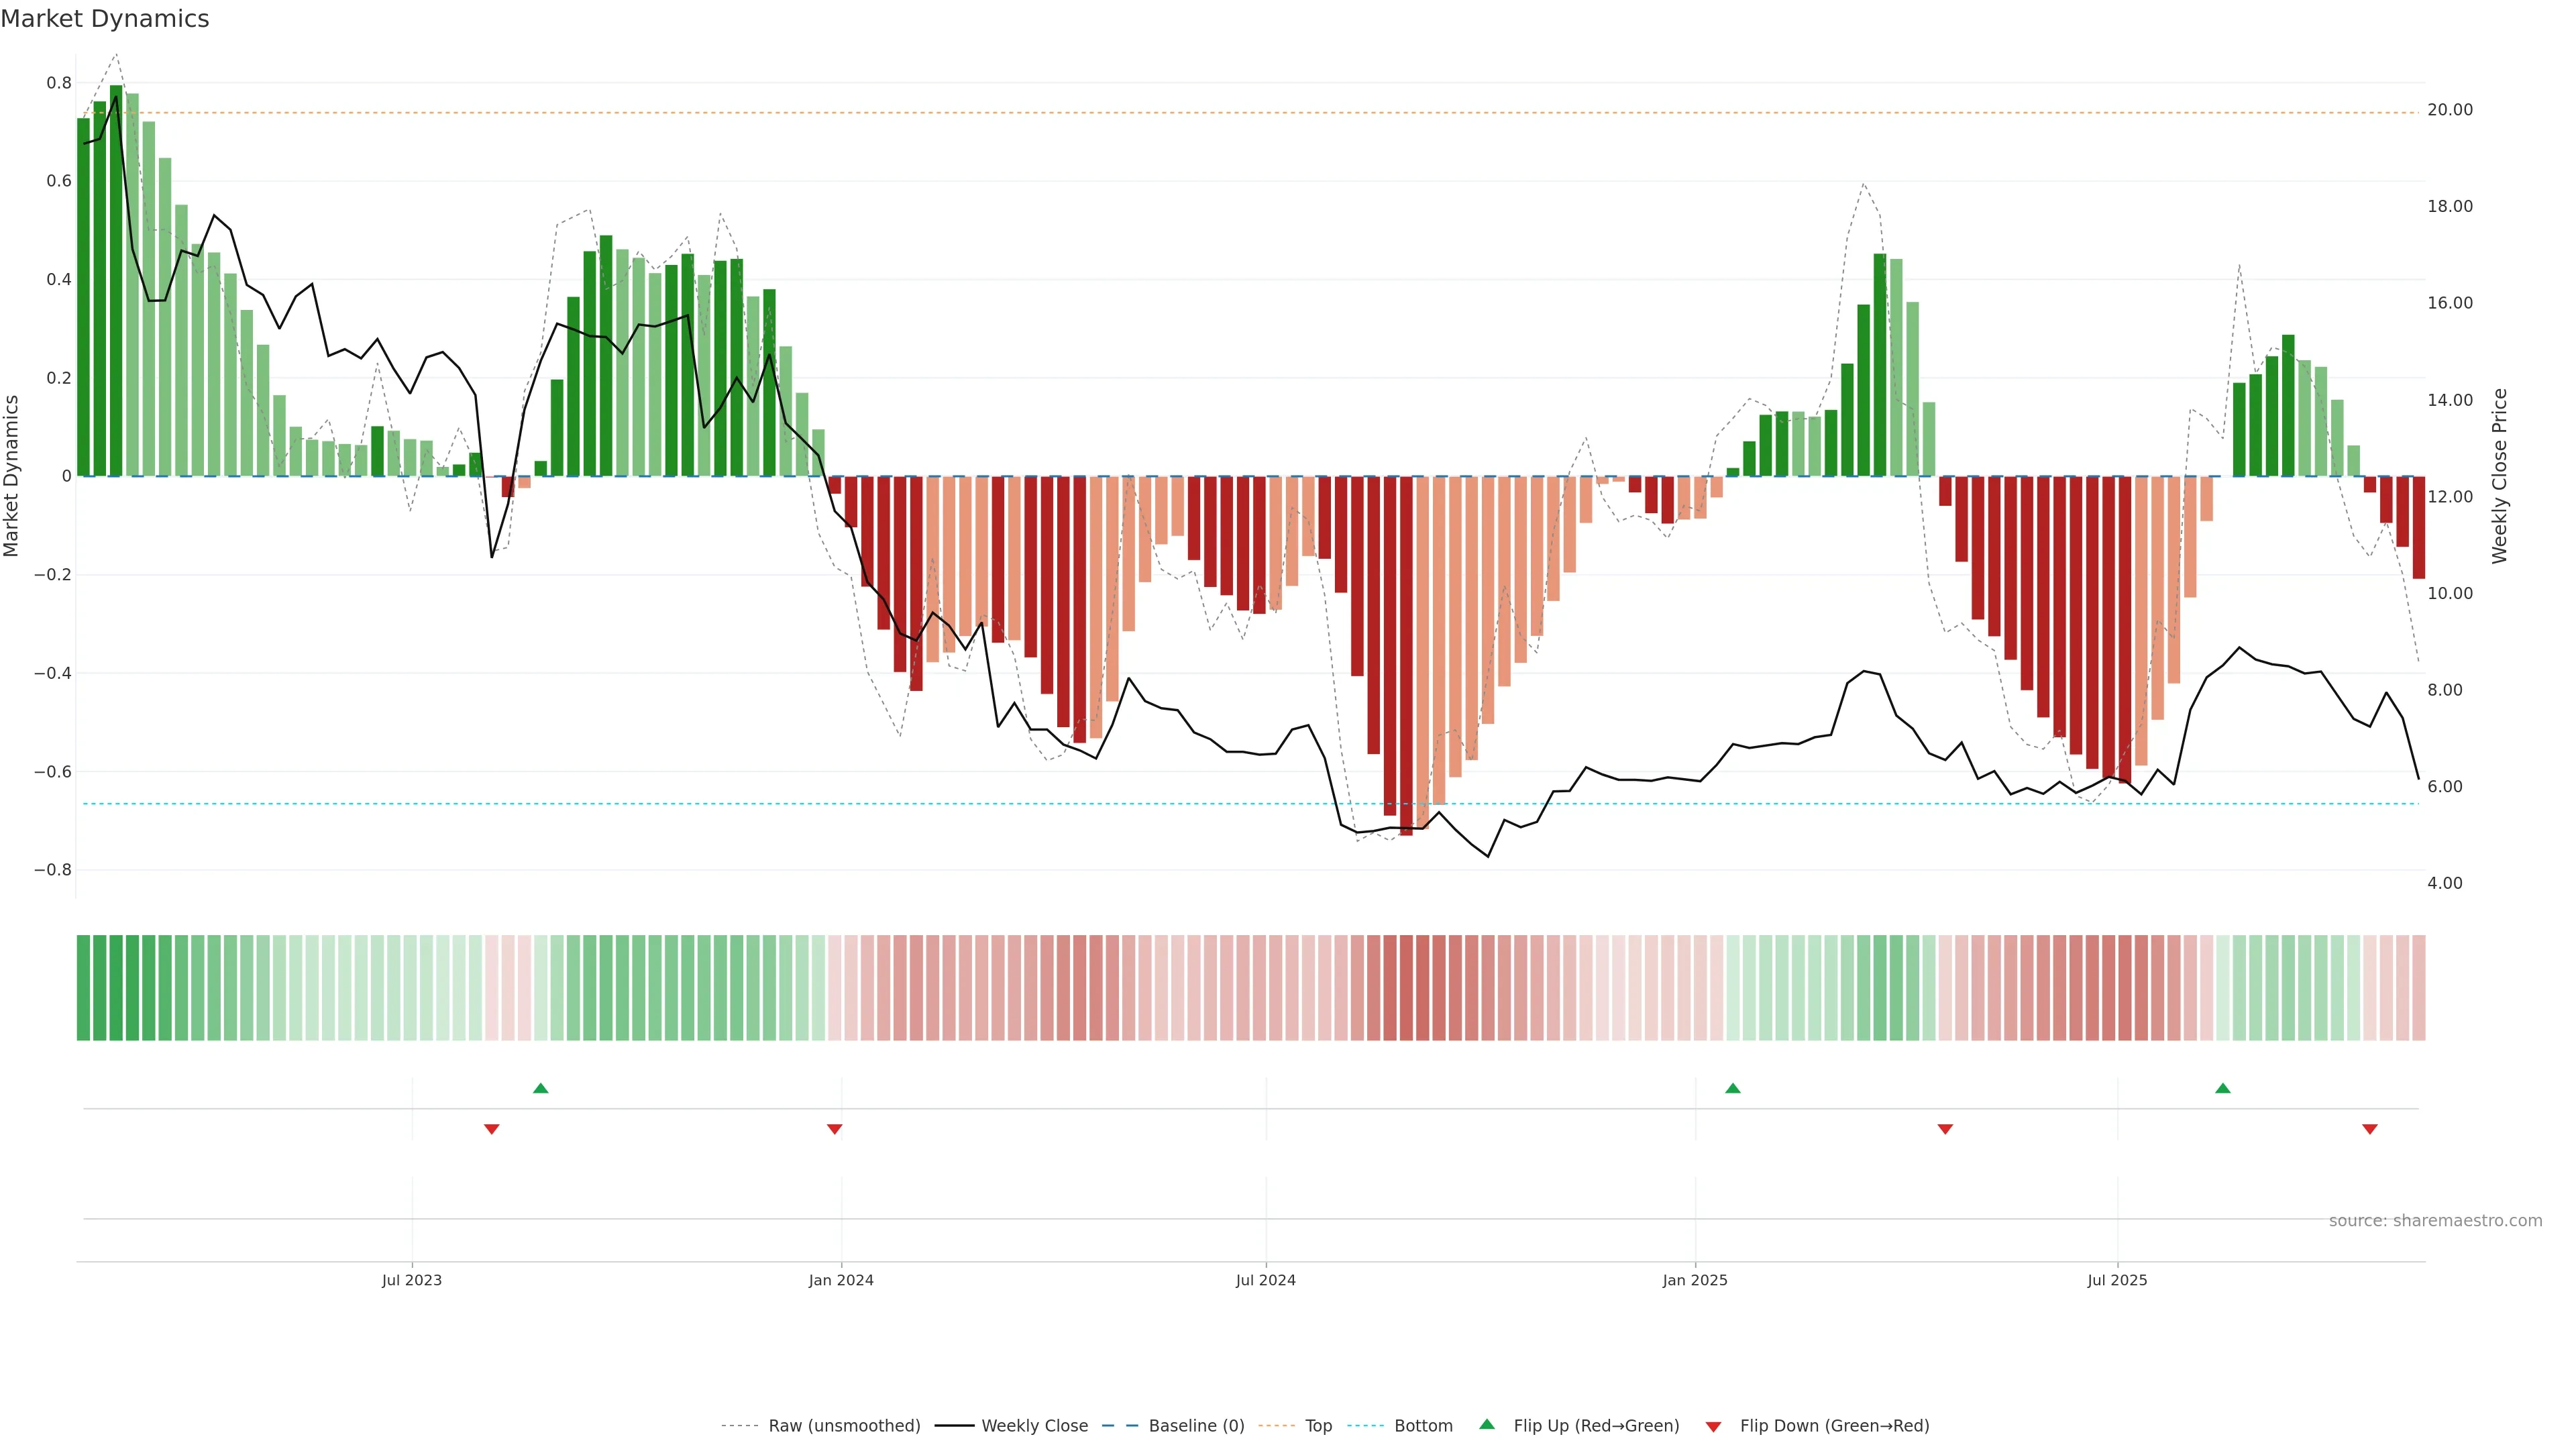The image size is (2576, 1449).
Task: Toggle the Raw (unsmoothed) legend entry
Action: (x=843, y=1426)
